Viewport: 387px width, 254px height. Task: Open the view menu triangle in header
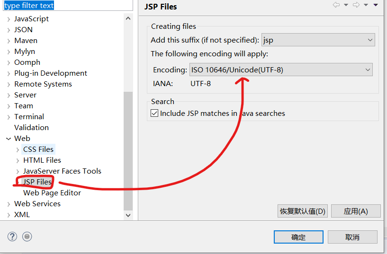pyautogui.click(x=376, y=5)
